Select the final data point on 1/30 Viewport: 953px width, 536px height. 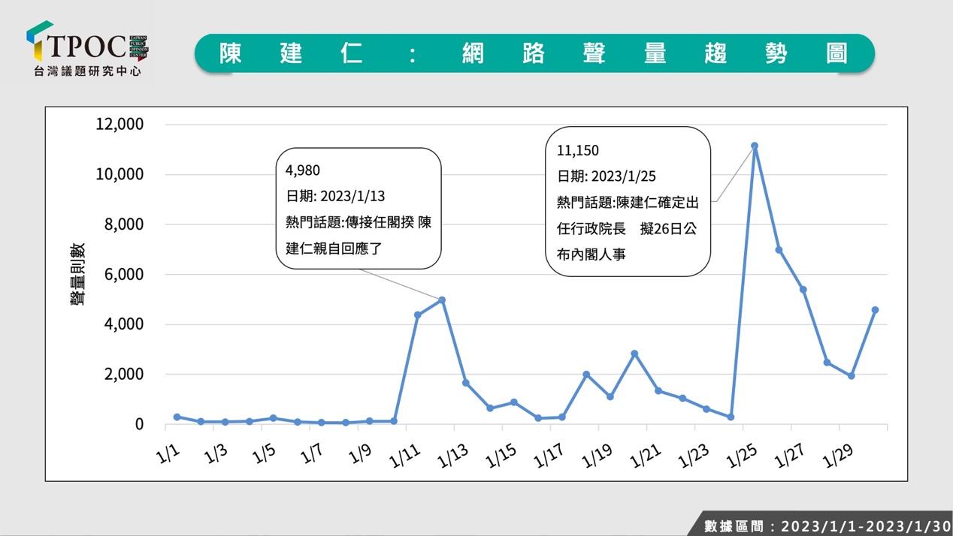point(875,310)
